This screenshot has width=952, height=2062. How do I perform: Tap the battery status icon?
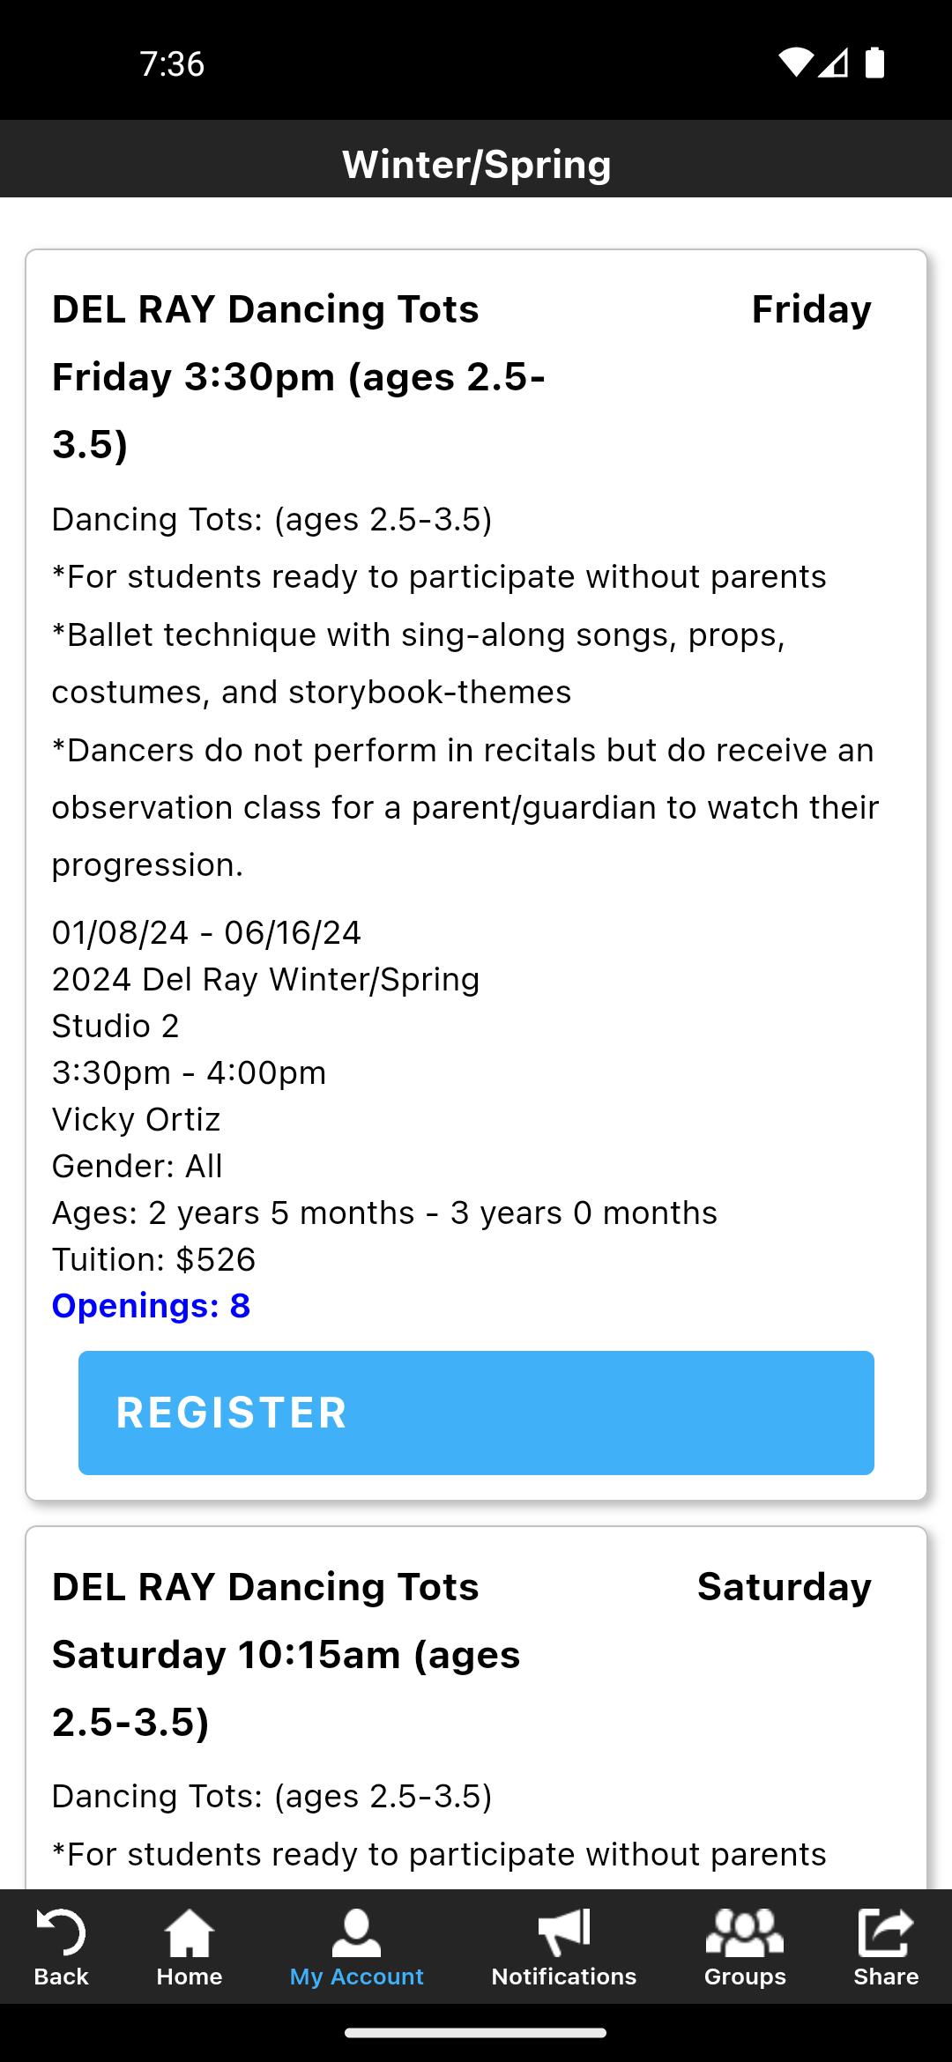click(x=874, y=63)
